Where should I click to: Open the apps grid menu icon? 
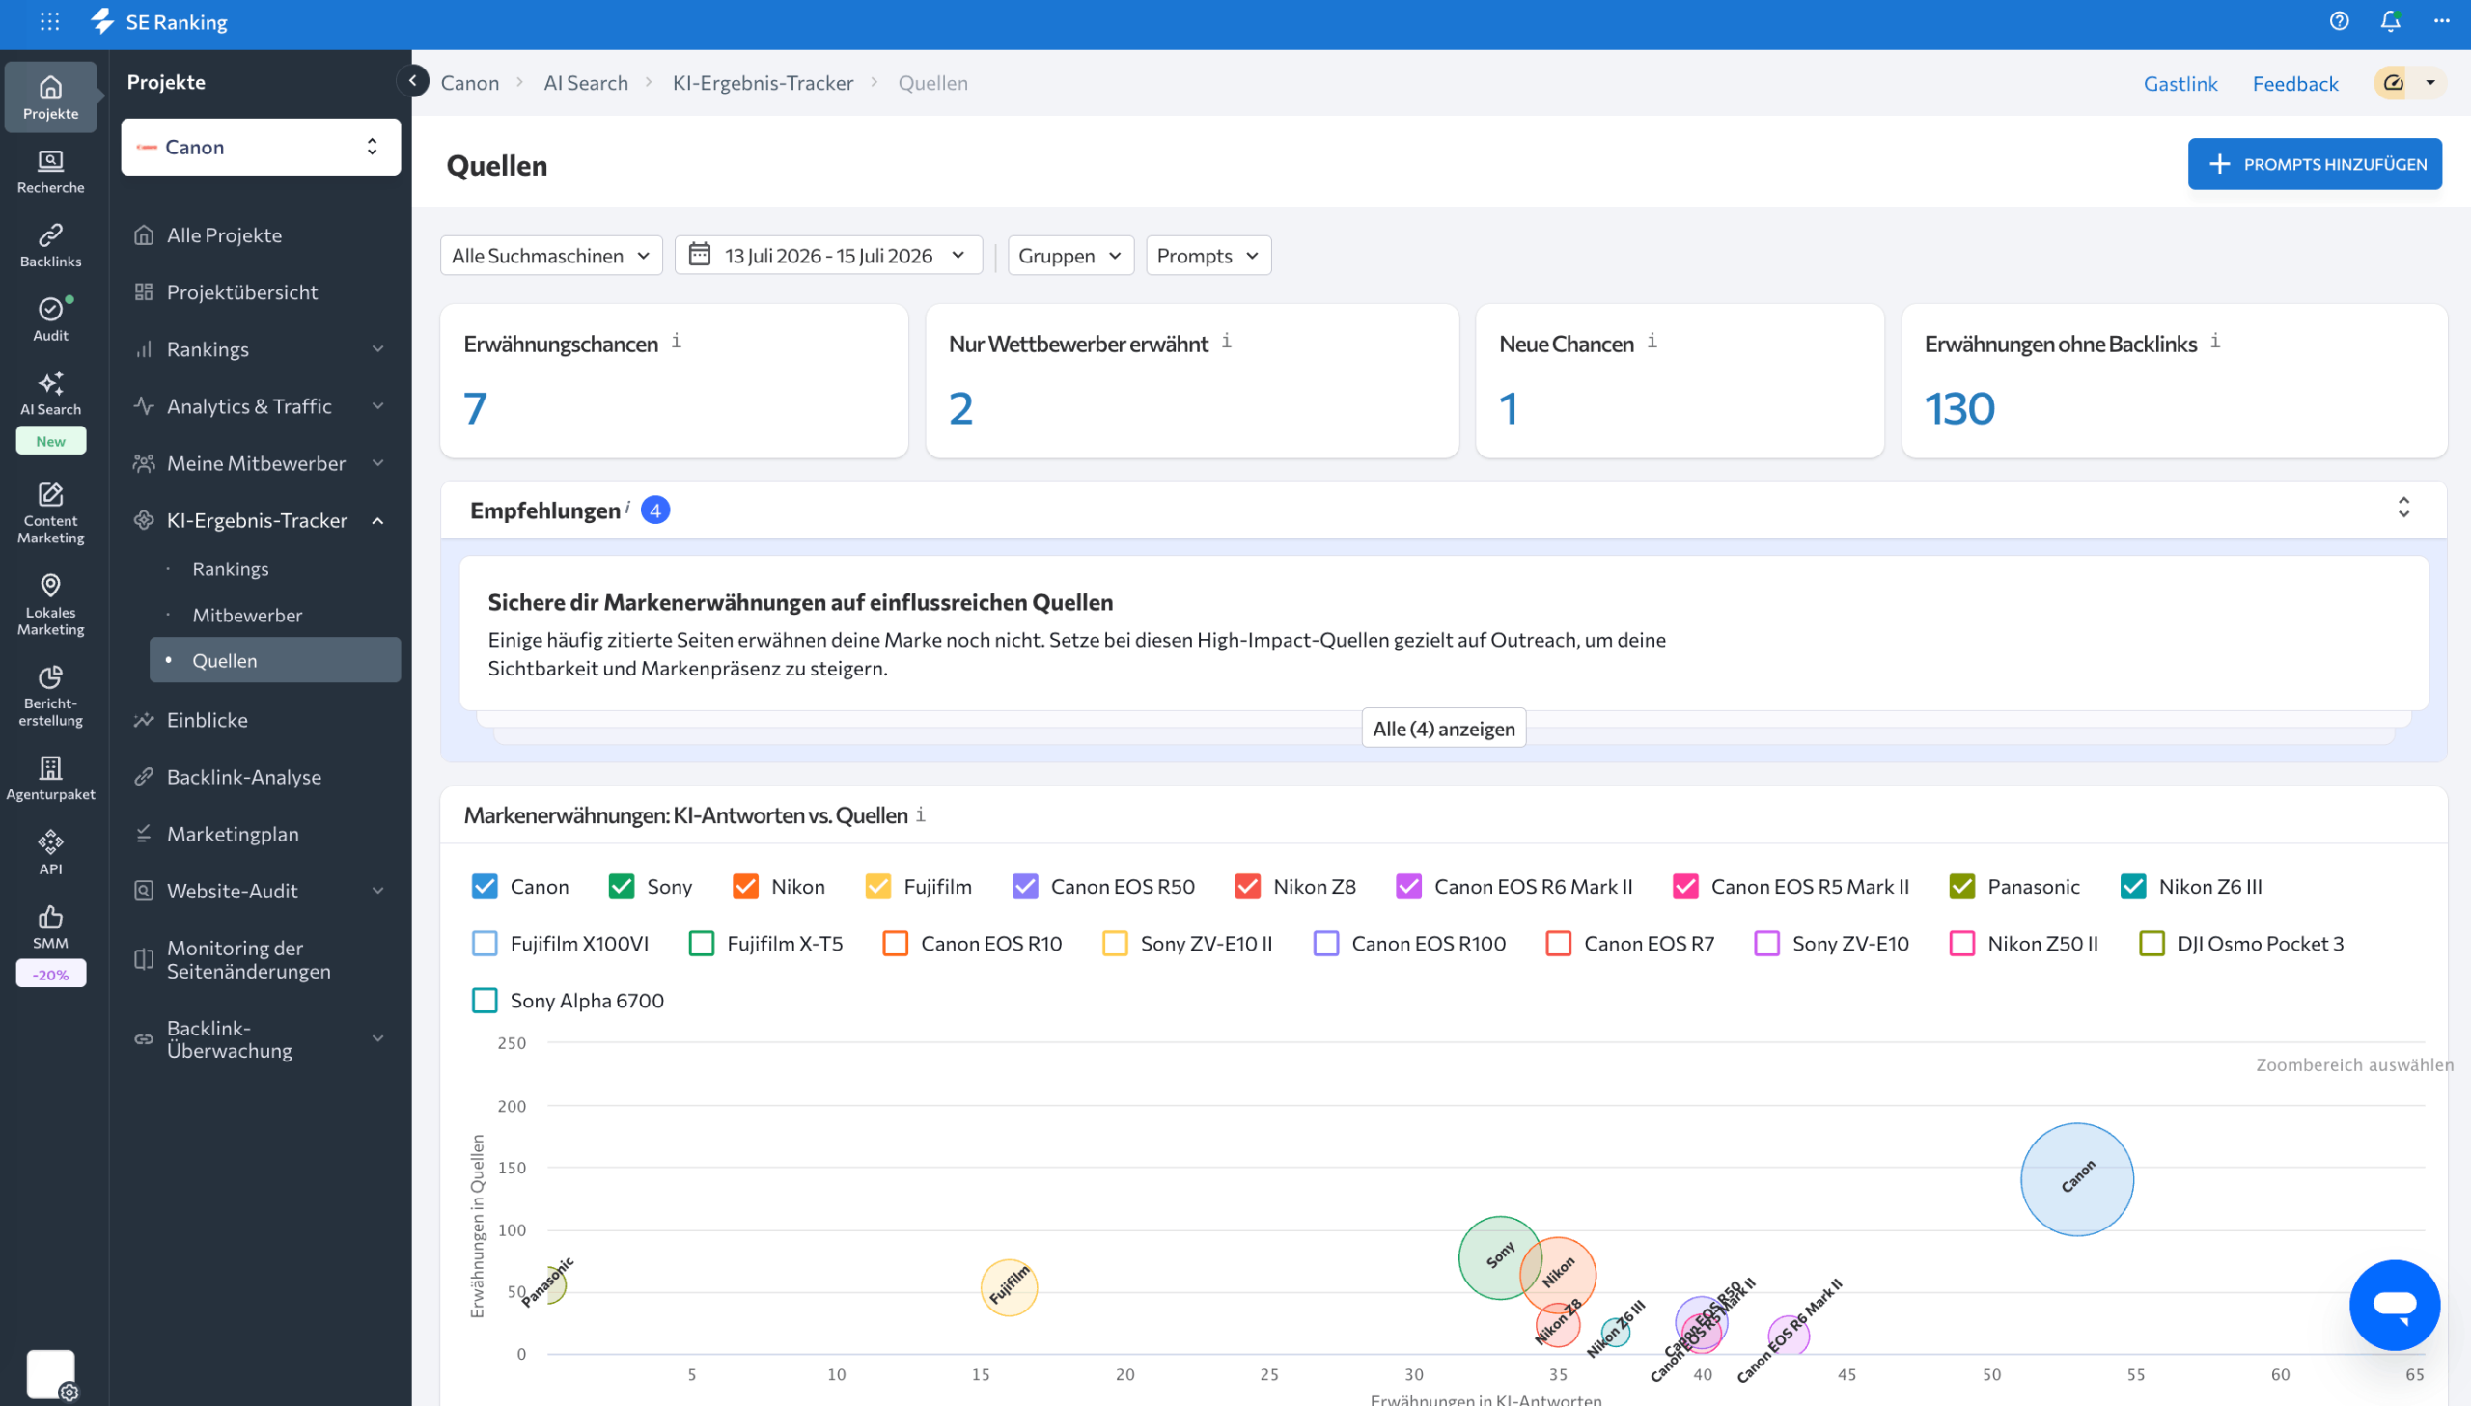click(x=50, y=21)
